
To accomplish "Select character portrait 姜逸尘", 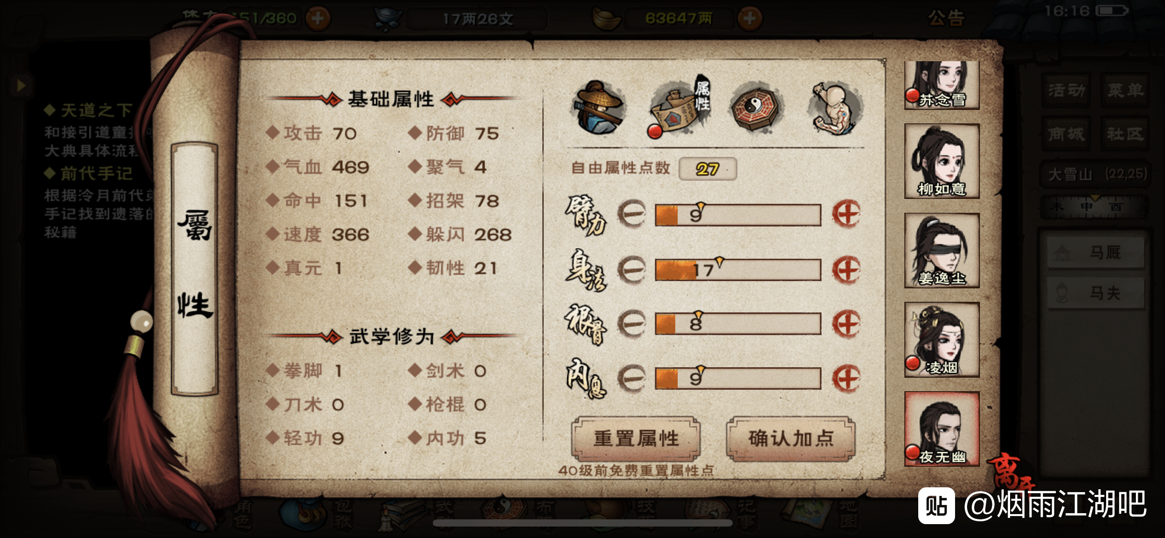I will (942, 251).
